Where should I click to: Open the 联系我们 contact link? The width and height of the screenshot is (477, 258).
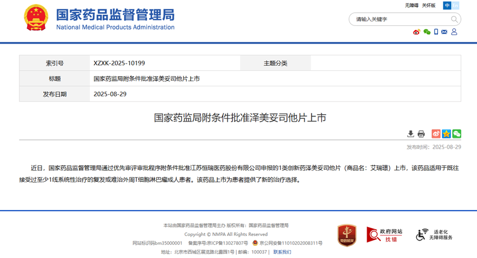click(x=282, y=252)
